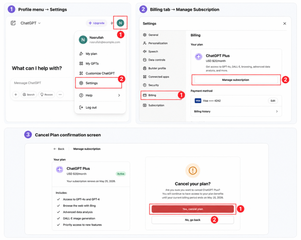The width and height of the screenshot is (301, 240).
Task: Select My plan in profile menu
Action: (100, 54)
